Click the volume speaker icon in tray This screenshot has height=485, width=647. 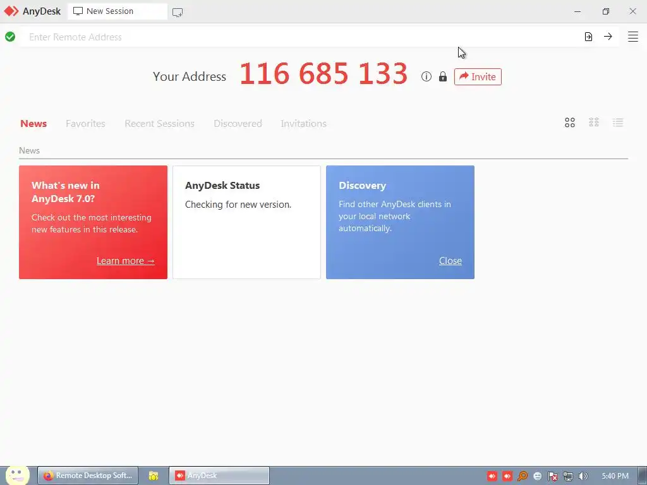coord(583,476)
